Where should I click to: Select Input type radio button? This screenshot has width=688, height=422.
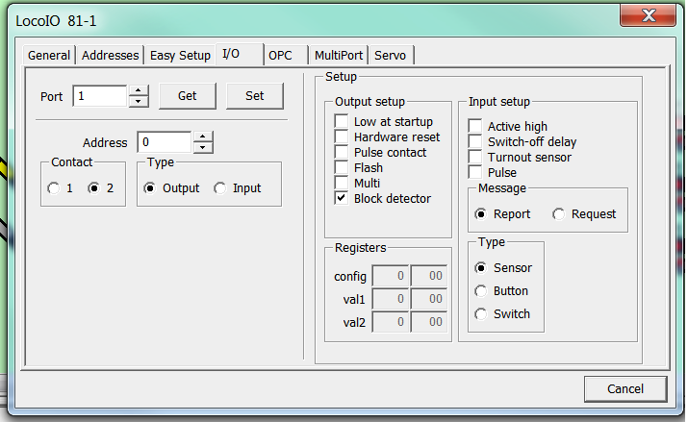point(220,188)
